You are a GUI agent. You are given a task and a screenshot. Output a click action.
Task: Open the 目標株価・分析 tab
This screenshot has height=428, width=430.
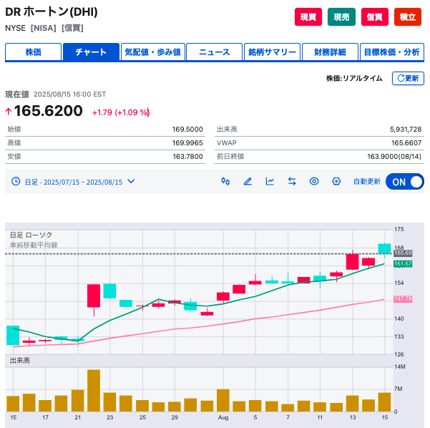(392, 52)
